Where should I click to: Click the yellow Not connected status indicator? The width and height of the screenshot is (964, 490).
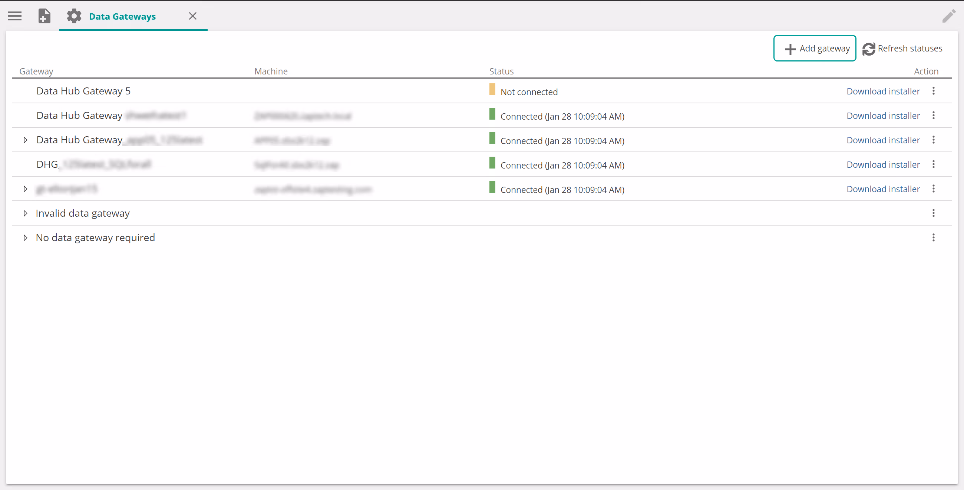coord(492,90)
